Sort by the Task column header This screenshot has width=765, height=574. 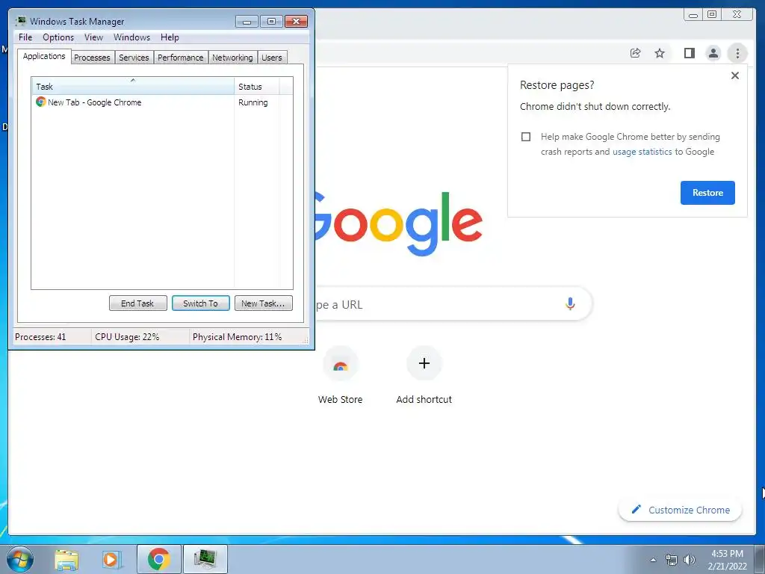(x=133, y=87)
